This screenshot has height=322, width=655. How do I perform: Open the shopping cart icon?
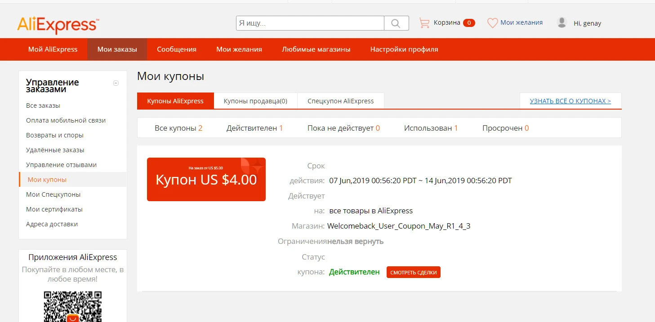424,22
